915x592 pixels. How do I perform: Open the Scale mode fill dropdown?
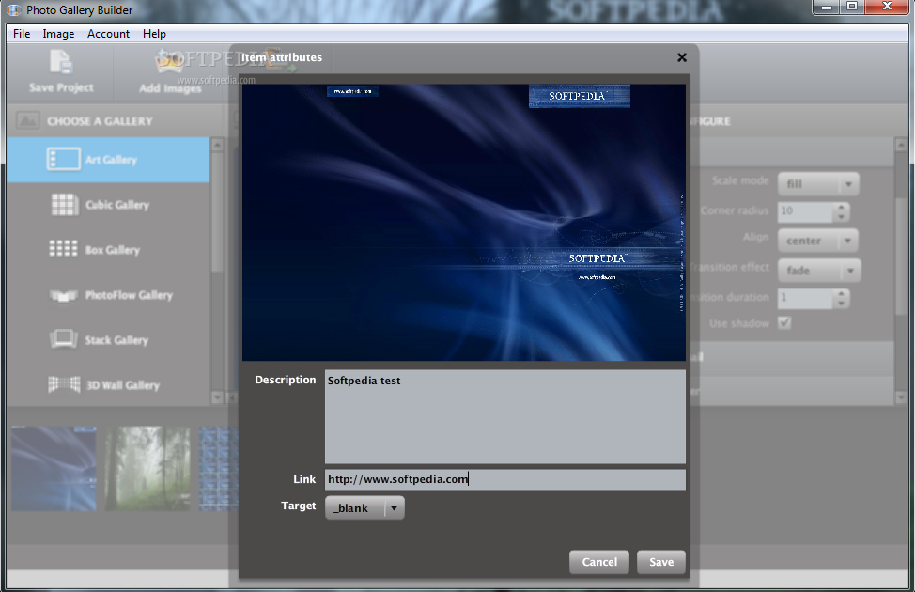818,184
